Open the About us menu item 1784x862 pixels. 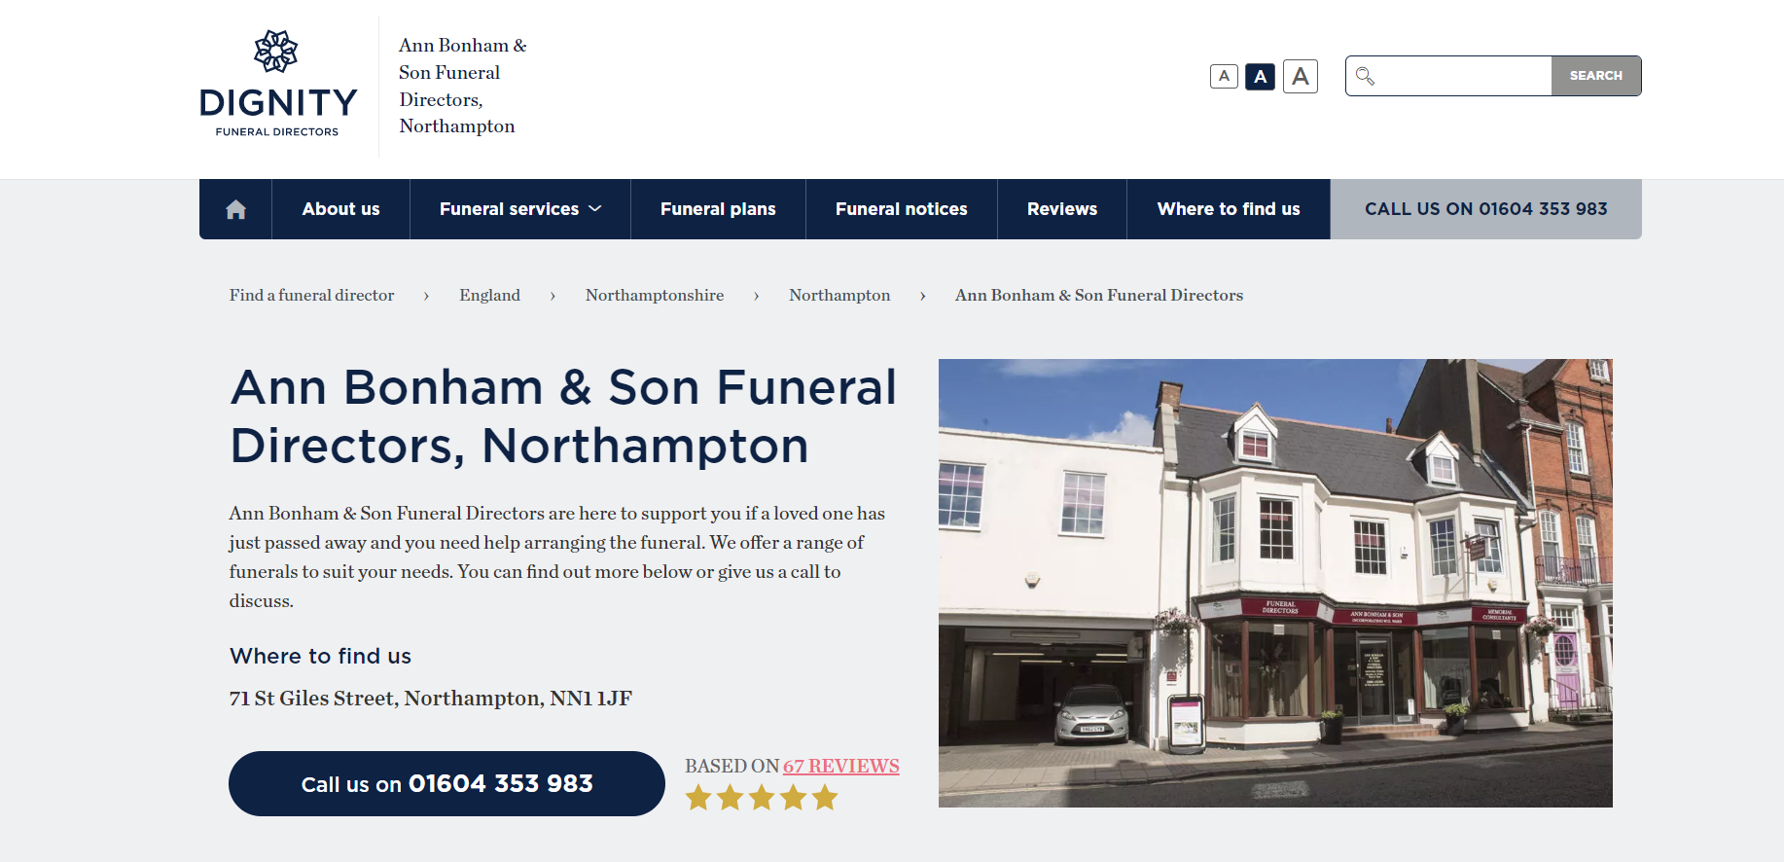pos(340,209)
